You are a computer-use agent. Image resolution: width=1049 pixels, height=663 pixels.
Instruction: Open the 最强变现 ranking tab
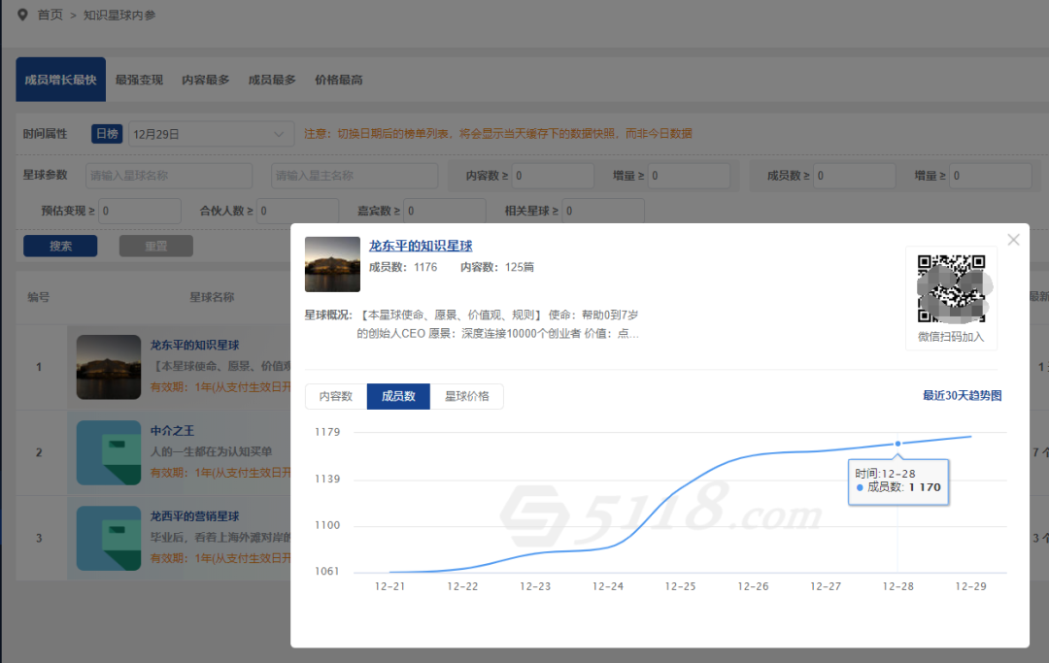point(139,80)
